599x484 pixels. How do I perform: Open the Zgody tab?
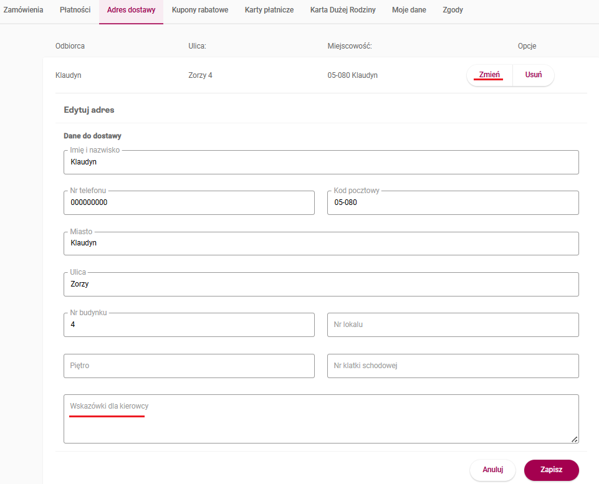pos(453,11)
